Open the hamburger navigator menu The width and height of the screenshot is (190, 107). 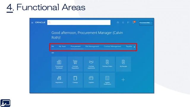pyautogui.click(x=32, y=23)
